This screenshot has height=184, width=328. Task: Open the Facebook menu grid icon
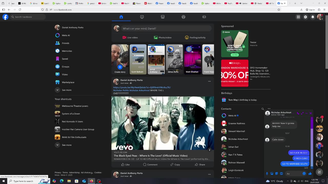coord(298,17)
